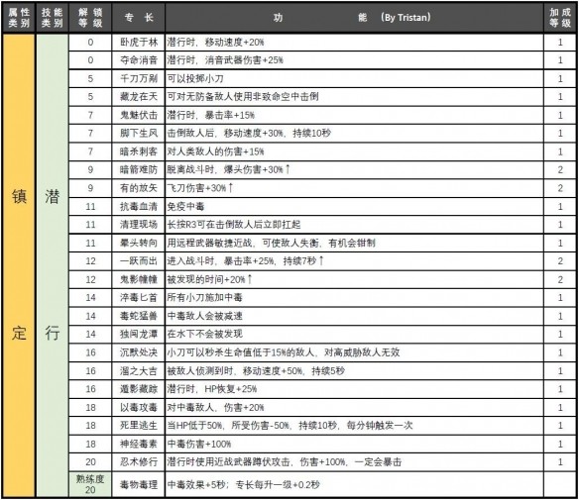Viewport: 579px width, 500px height.
Task: Select the 清理现场 skill cell
Action: point(139,225)
